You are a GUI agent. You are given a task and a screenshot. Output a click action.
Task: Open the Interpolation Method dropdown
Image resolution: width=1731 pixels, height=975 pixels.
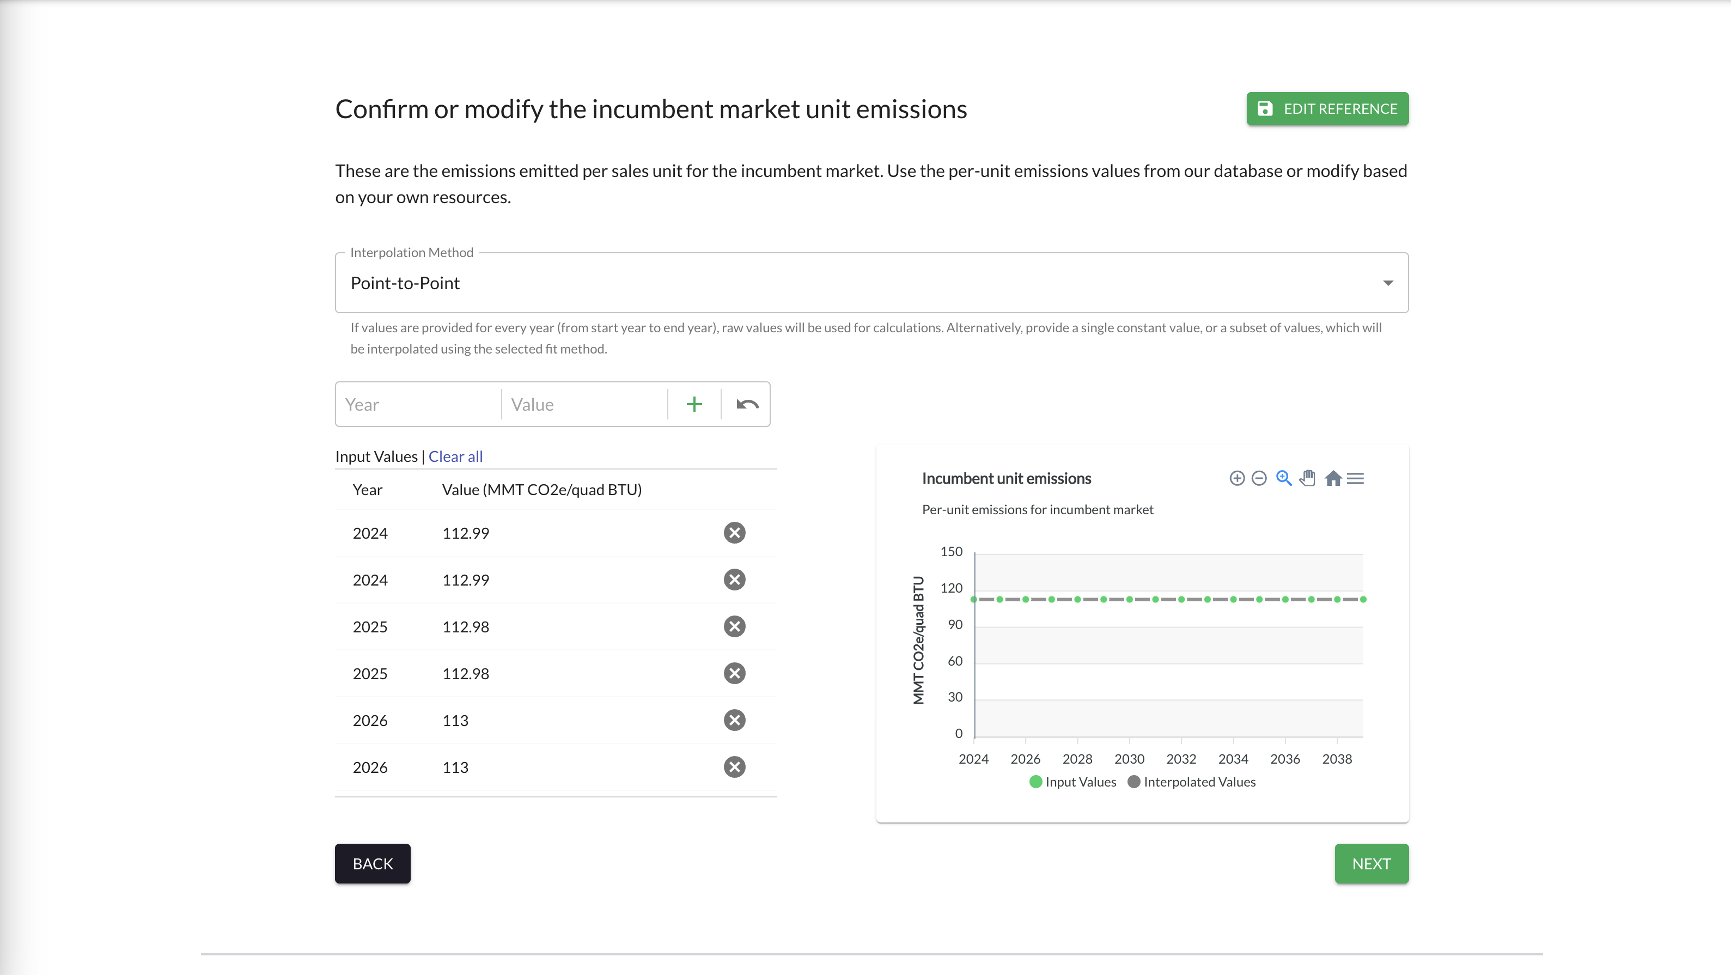(871, 283)
